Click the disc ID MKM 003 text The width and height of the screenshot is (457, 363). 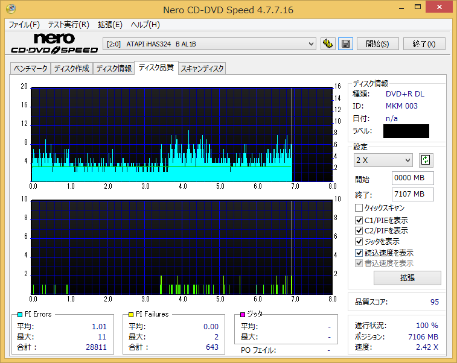click(x=401, y=106)
